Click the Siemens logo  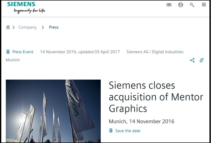pos(21,4)
